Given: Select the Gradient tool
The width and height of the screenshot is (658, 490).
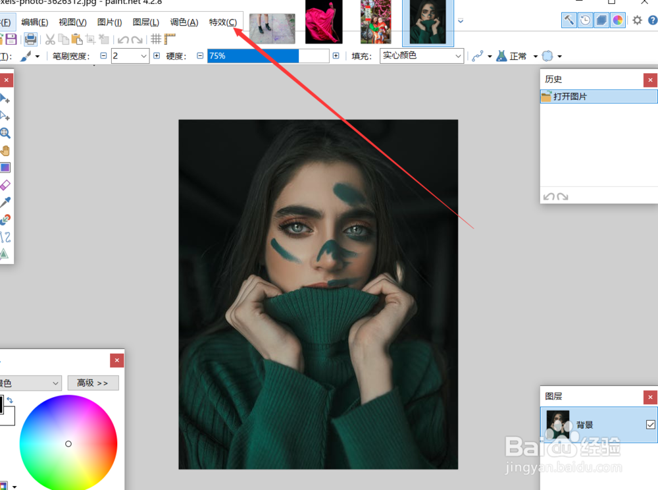Looking at the screenshot, I should coord(5,167).
